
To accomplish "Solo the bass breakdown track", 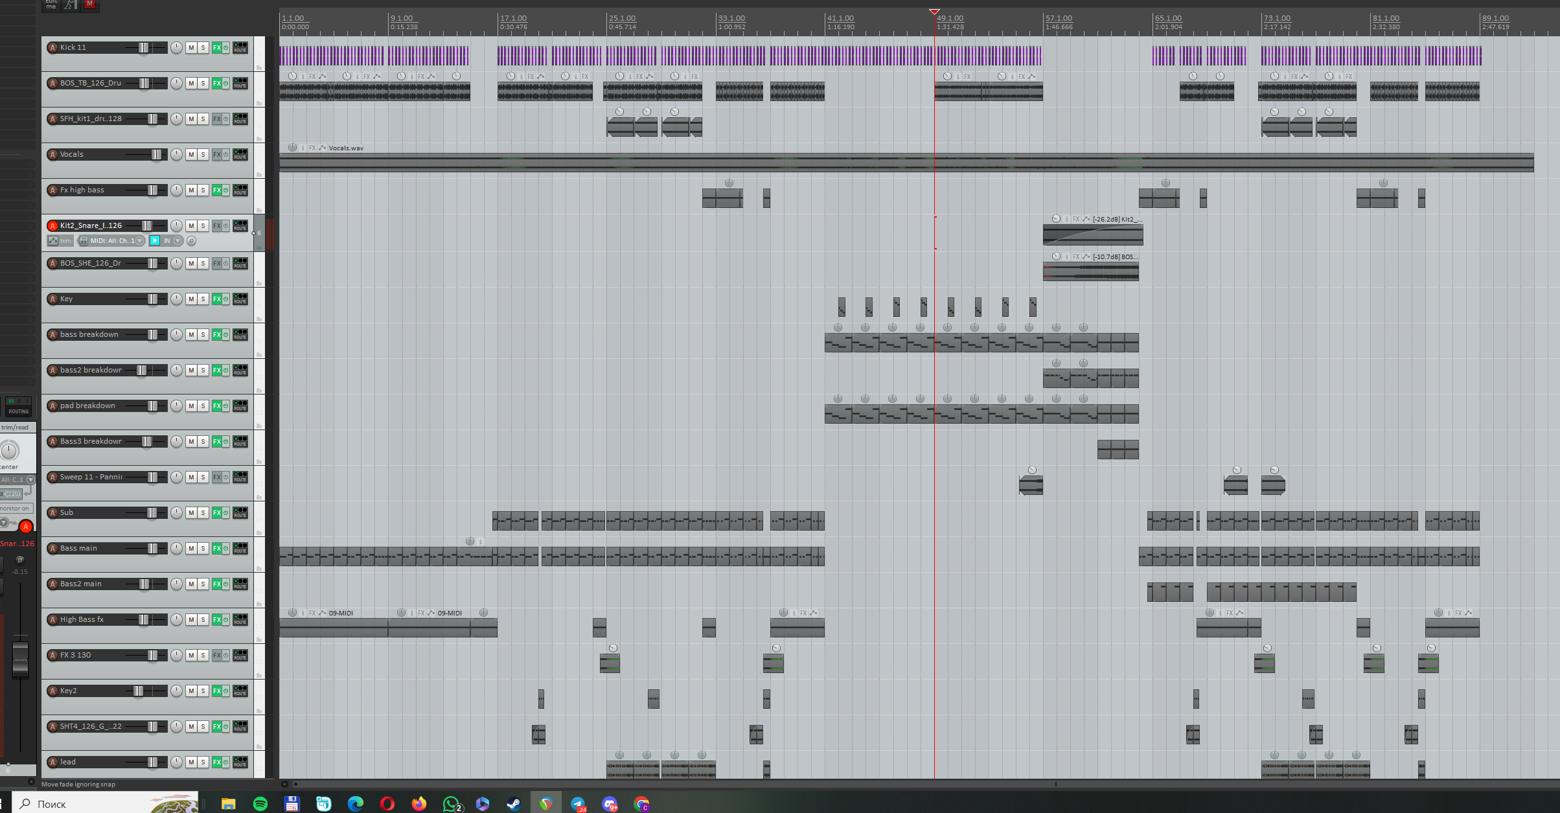I will (x=203, y=334).
